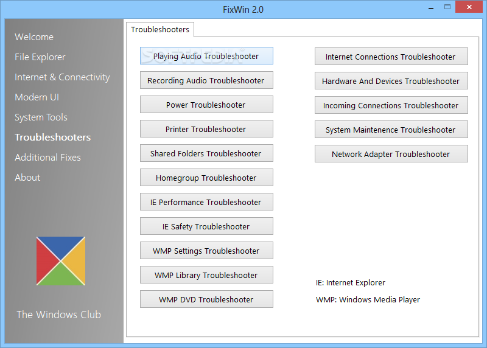Launch Playing Audio Troubleshooter
This screenshot has width=487, height=348.
click(206, 56)
